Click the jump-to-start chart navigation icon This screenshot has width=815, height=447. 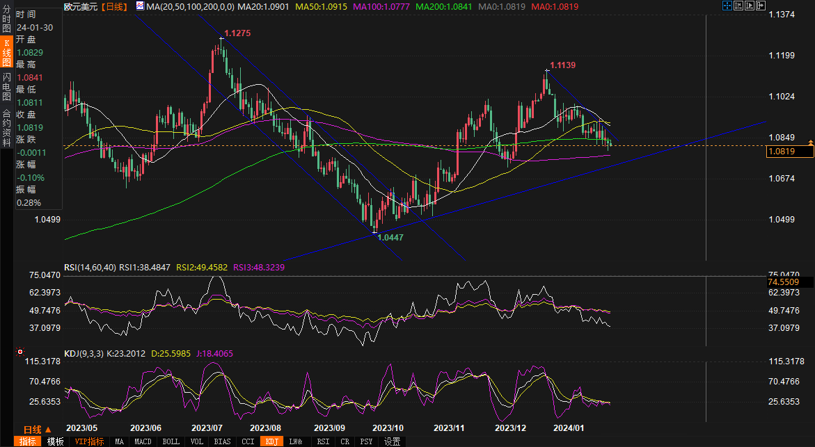(x=738, y=6)
